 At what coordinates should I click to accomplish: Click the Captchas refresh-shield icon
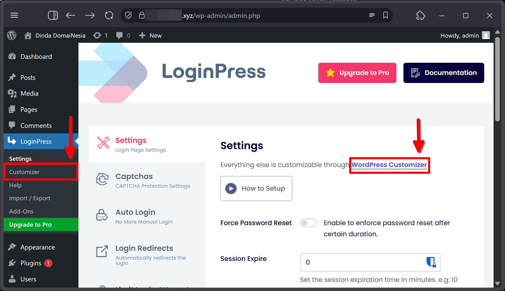102,179
